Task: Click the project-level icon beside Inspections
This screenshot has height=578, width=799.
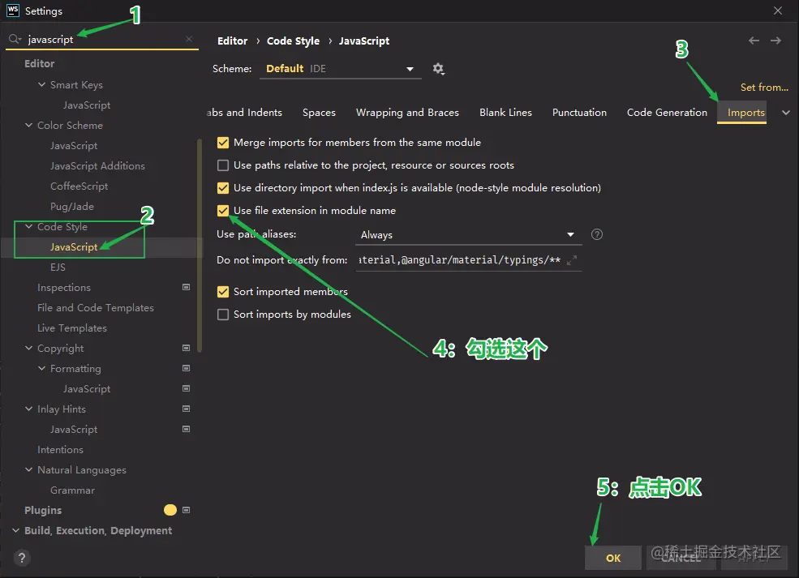Action: pyautogui.click(x=186, y=287)
